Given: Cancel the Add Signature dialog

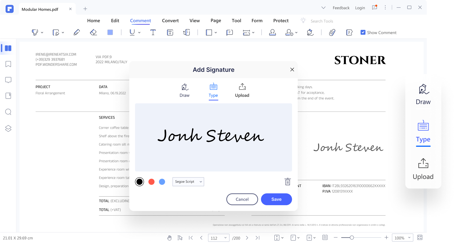Looking at the screenshot, I should pos(242,199).
